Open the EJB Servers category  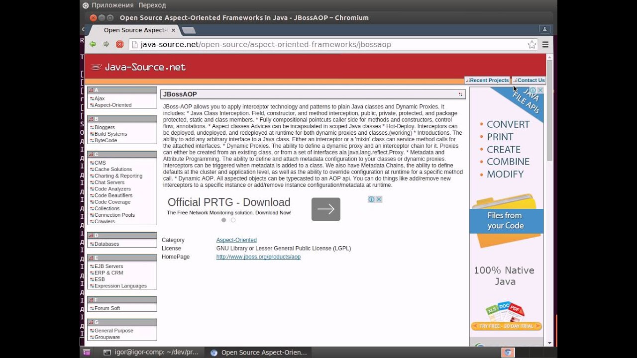coord(108,266)
